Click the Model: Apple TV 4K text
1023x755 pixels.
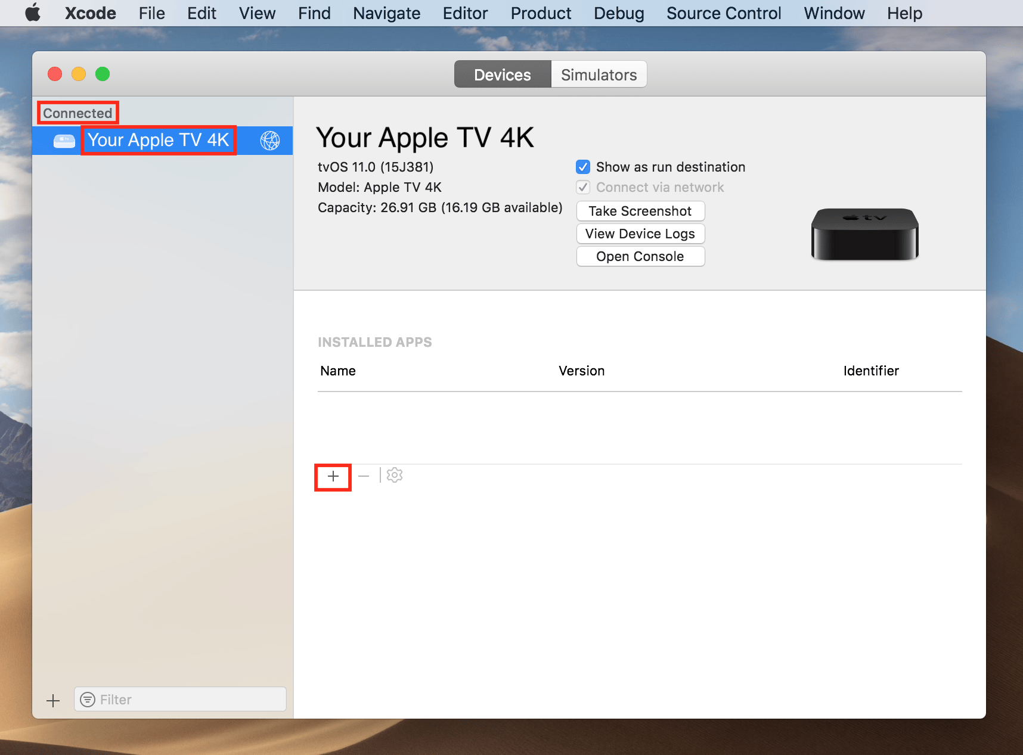point(380,187)
